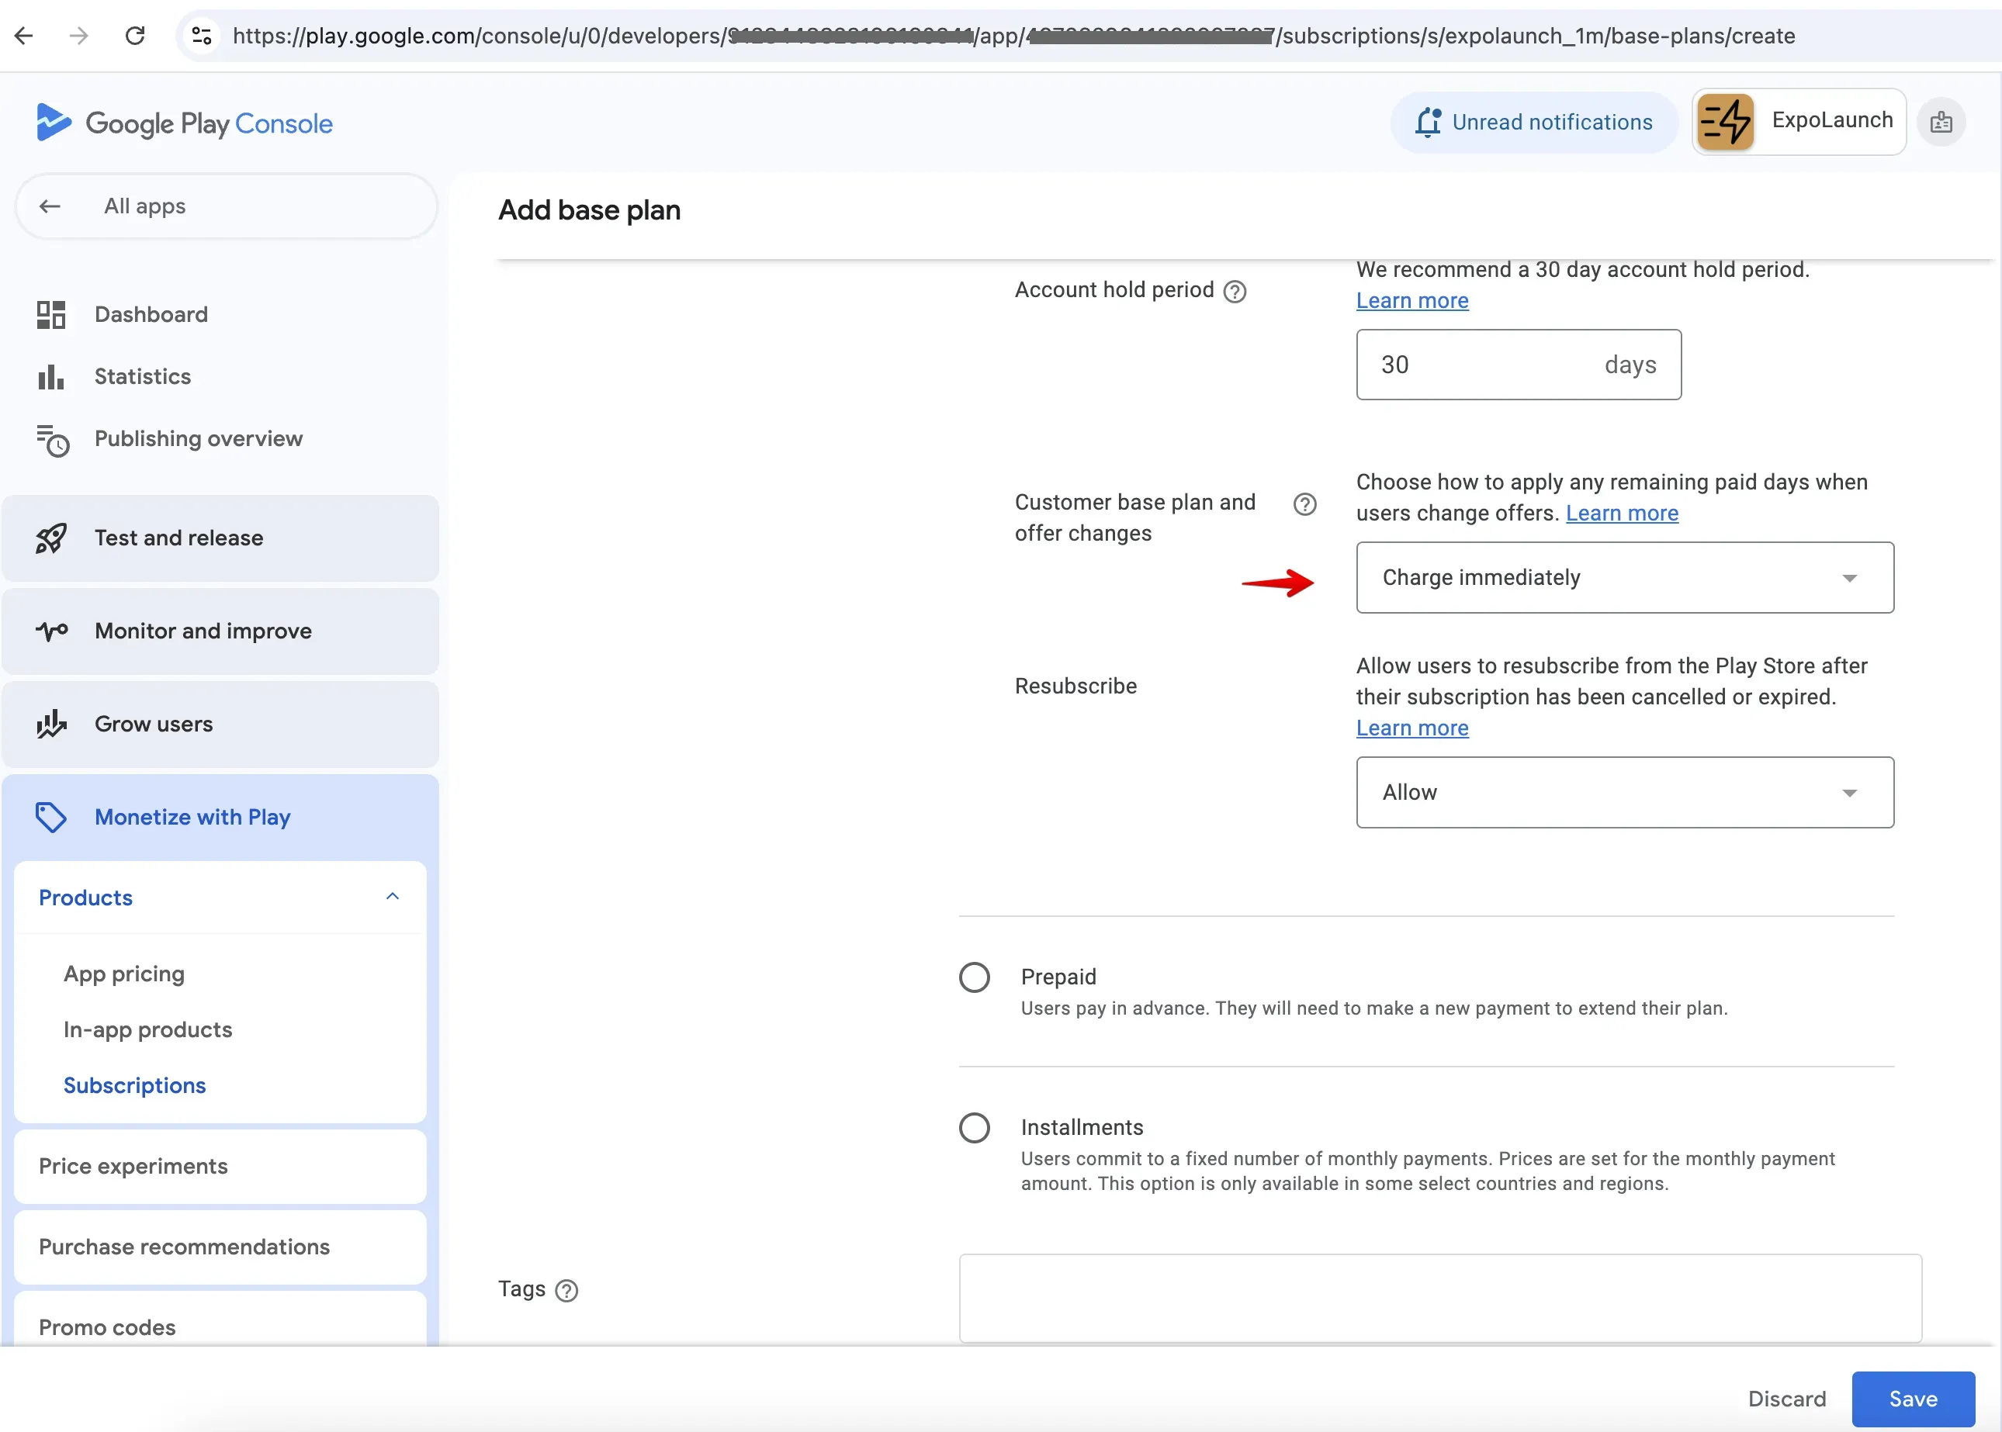Image resolution: width=2002 pixels, height=1432 pixels.
Task: Open Statistics from sidebar
Action: coord(143,376)
